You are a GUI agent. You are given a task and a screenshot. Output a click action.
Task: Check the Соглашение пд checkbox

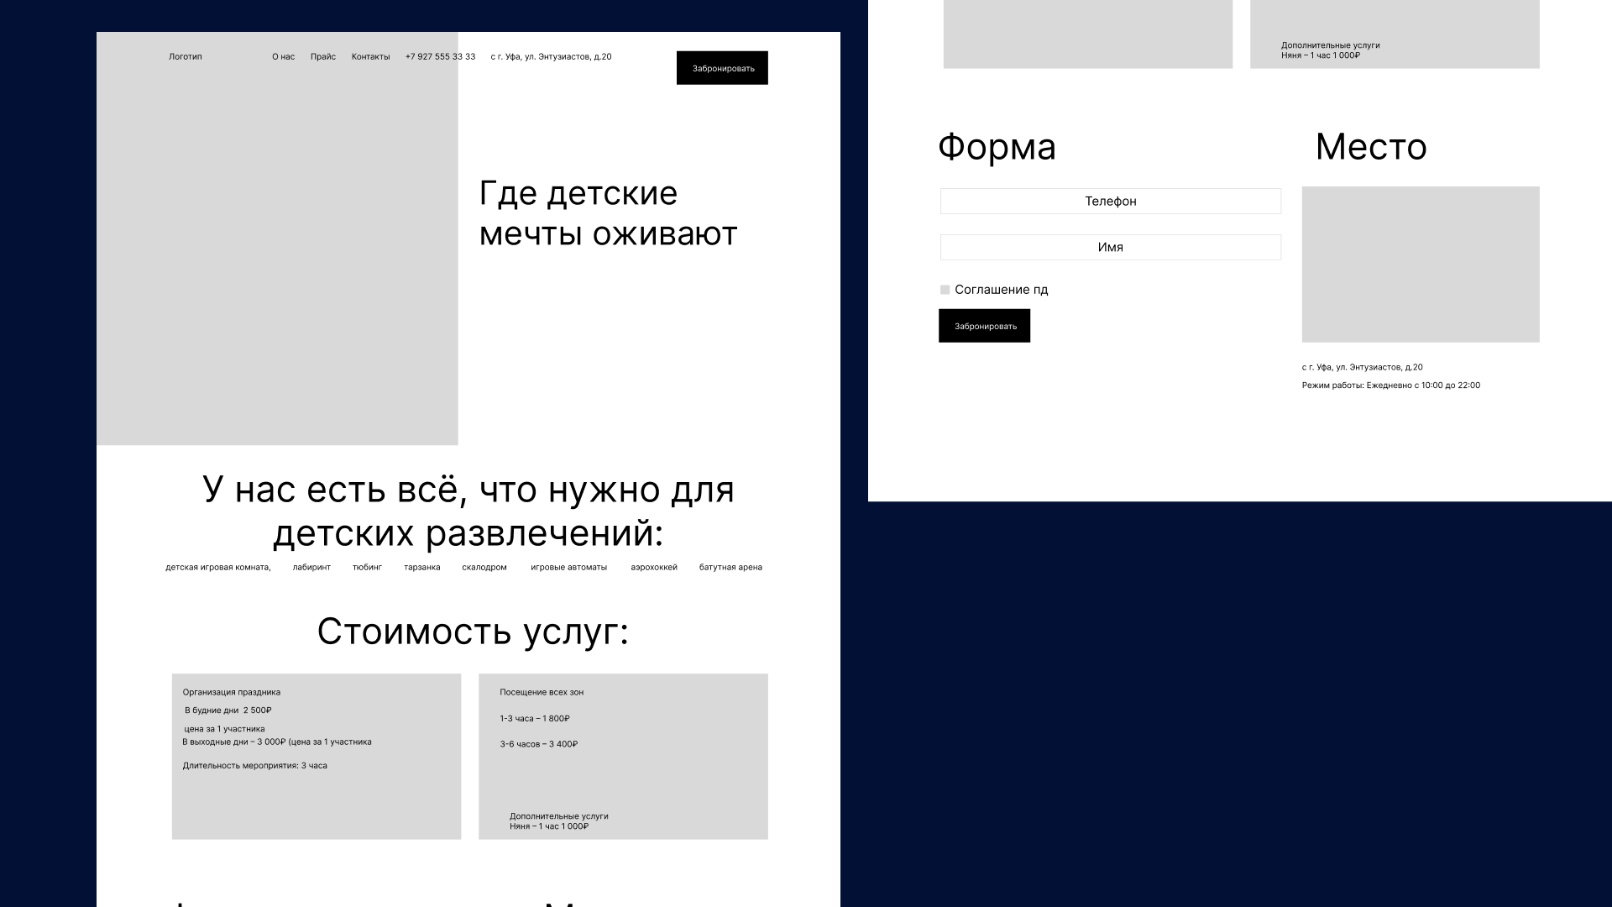[x=945, y=290]
